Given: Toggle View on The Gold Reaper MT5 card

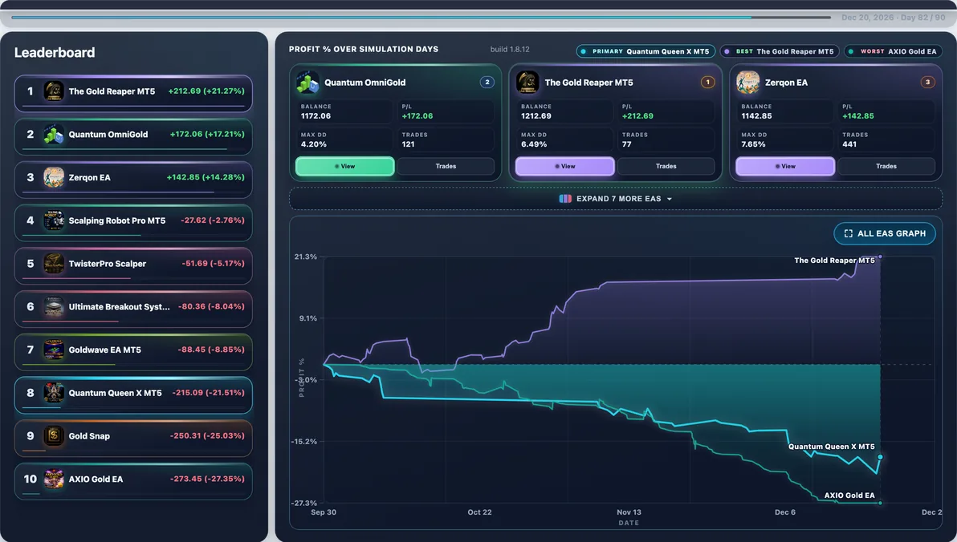Looking at the screenshot, I should (565, 167).
